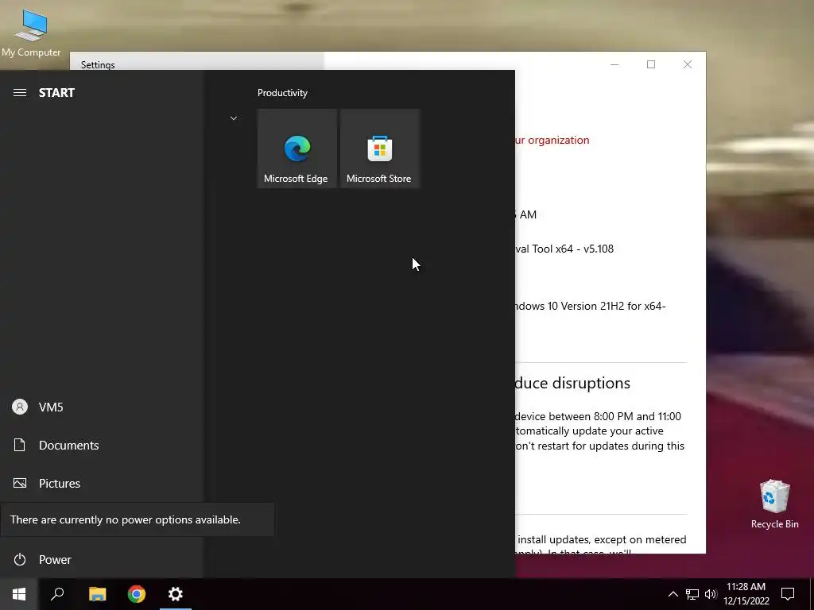814x610 pixels.
Task: Expand the Start hamburger menu
Action: tap(20, 93)
